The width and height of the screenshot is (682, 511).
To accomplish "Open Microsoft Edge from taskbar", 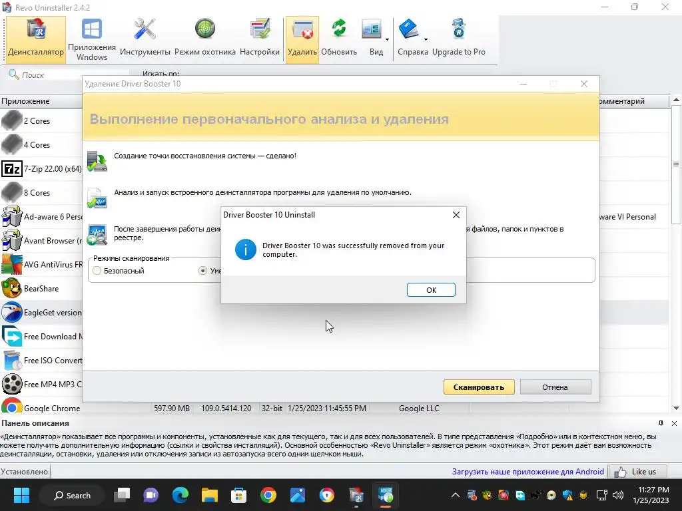I will click(x=180, y=495).
